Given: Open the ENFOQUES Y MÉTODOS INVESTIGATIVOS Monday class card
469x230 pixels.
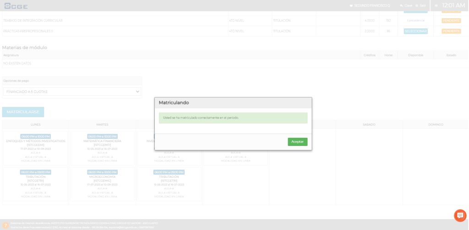Looking at the screenshot, I should click(36, 148).
